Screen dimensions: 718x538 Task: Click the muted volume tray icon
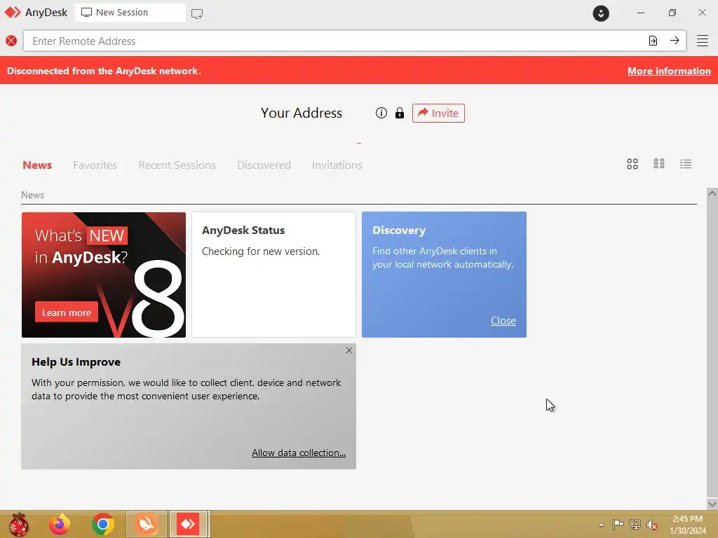(651, 525)
